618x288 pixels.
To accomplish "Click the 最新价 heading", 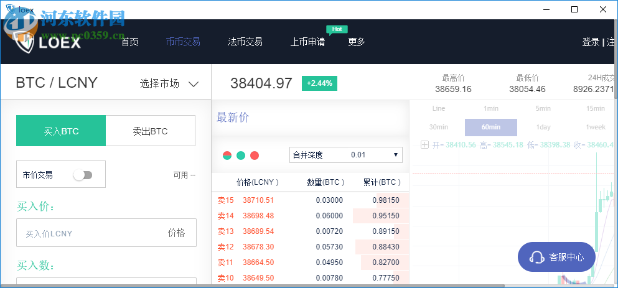I will coord(233,118).
